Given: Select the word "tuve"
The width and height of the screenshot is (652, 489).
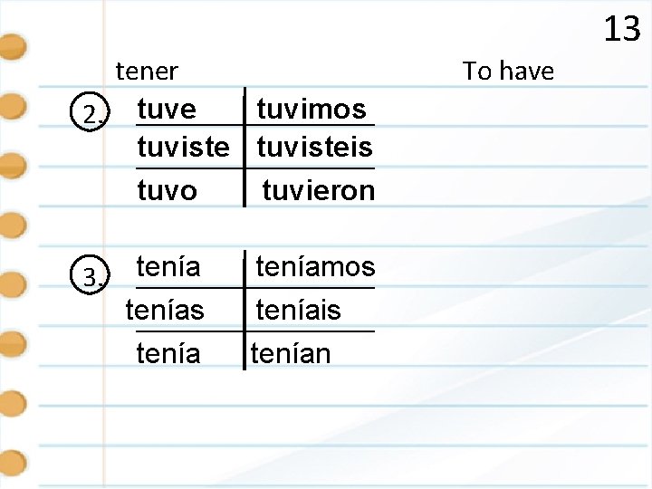Looking at the screenshot, I should tap(167, 110).
